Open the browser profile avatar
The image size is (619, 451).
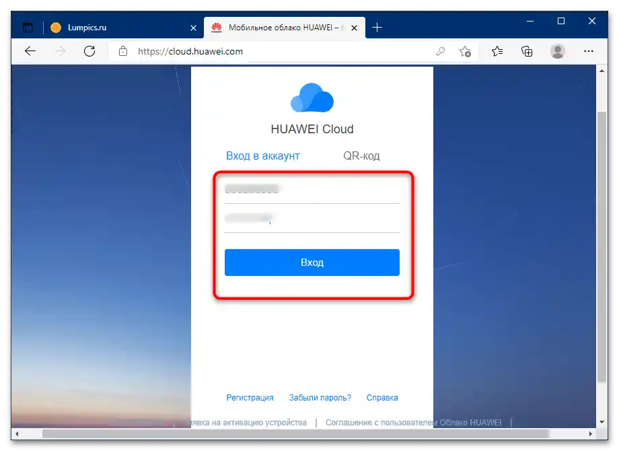pyautogui.click(x=557, y=51)
